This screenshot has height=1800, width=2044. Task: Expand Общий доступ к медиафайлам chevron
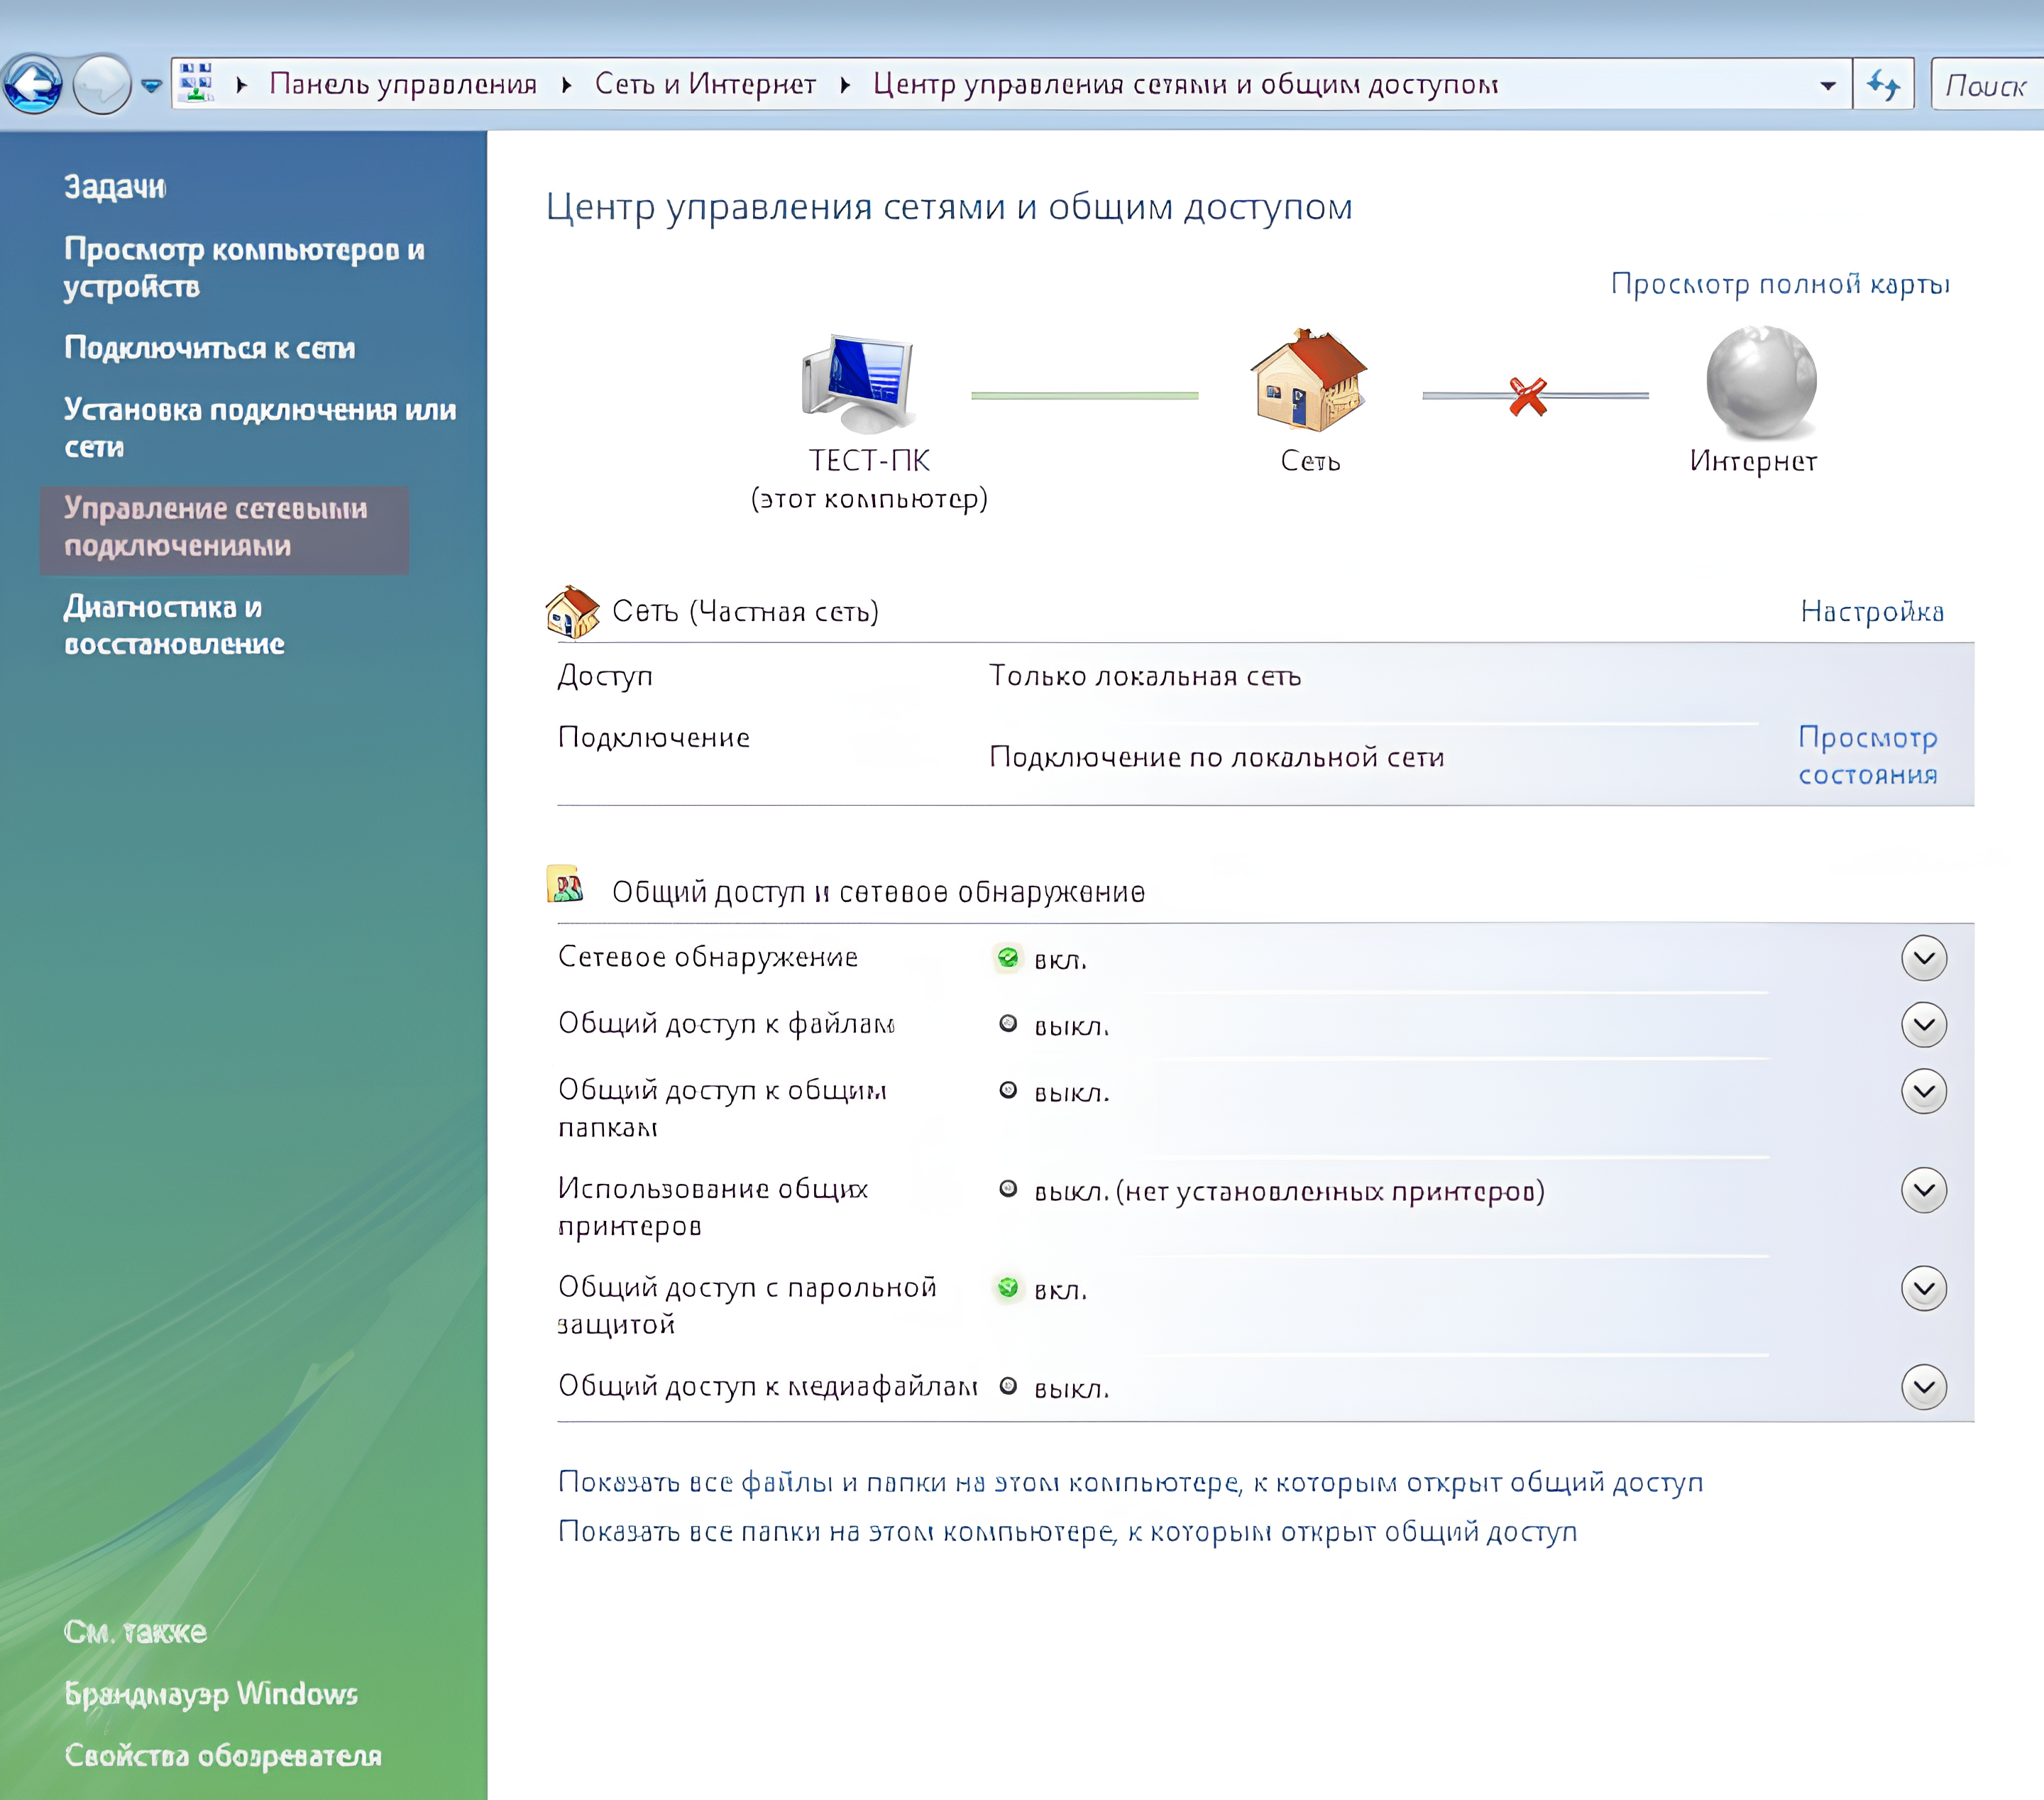pos(1923,1387)
